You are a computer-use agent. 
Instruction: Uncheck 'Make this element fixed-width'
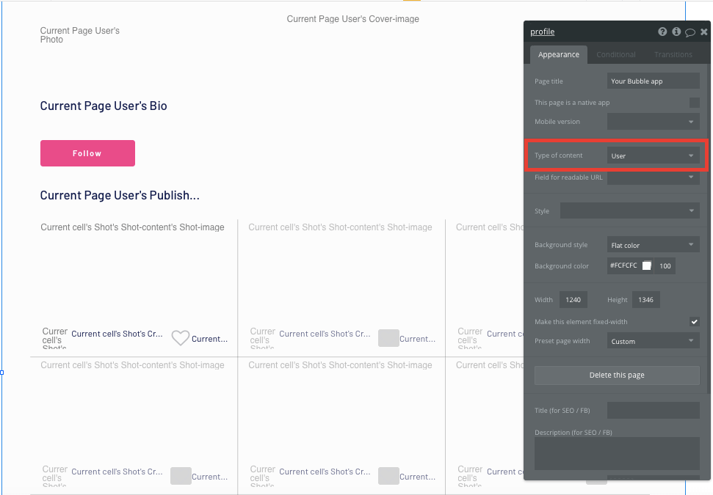(694, 321)
